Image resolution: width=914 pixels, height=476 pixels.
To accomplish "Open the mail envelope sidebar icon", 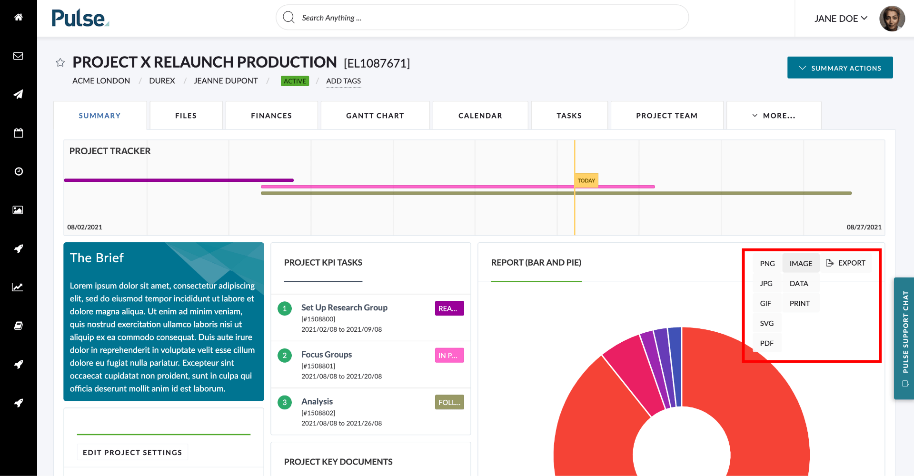I will tap(18, 56).
